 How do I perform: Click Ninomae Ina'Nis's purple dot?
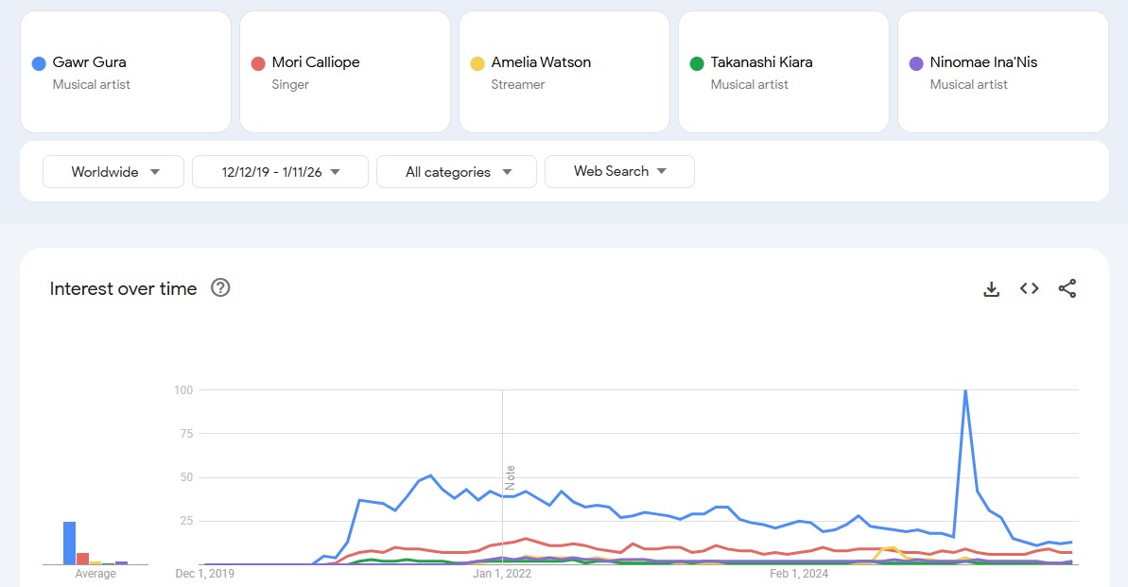point(915,63)
